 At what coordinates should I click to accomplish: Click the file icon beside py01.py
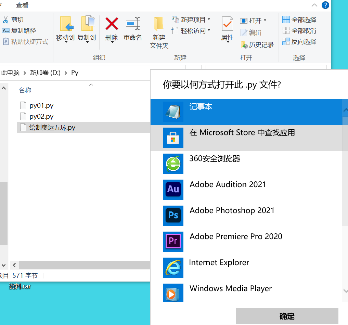23,105
